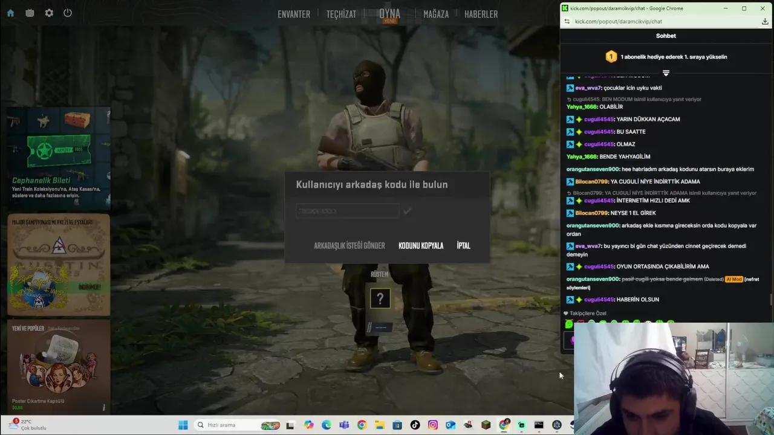Viewport: 774px width, 435px height.
Task: Click Bilocan0799 on NEYSE 1 EL GİREK
Action: (x=591, y=213)
